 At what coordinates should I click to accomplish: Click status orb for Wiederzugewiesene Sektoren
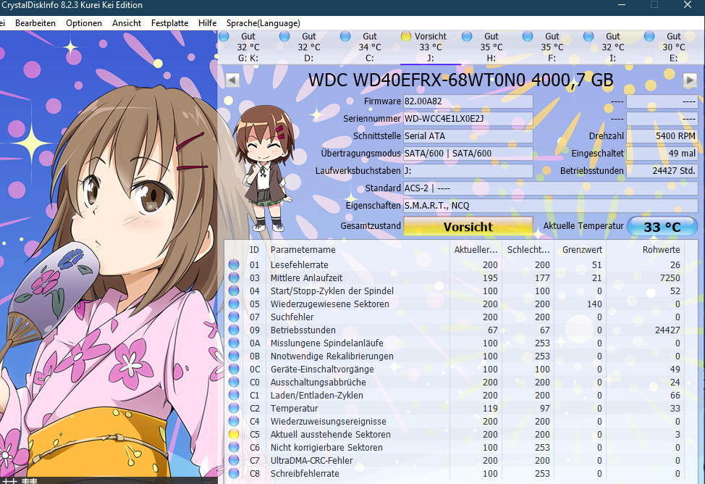(x=234, y=304)
